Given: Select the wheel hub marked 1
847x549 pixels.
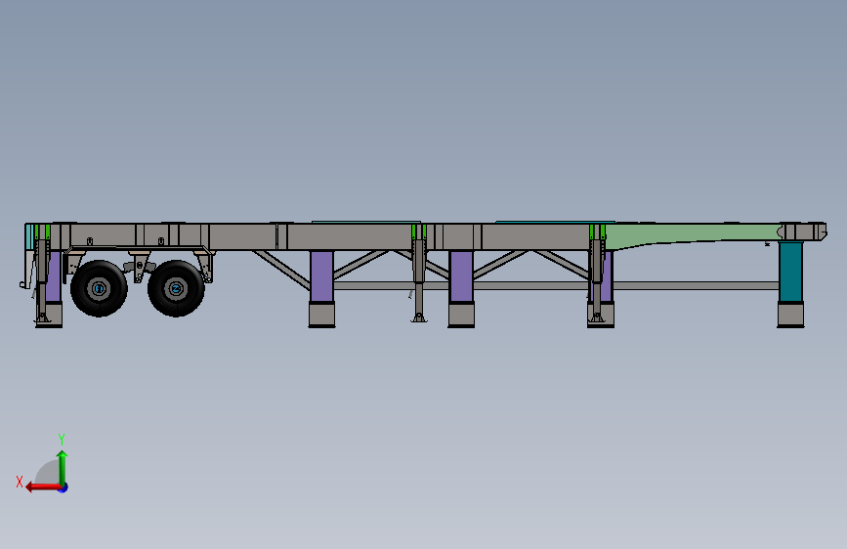Looking at the screenshot, I should 99,288.
